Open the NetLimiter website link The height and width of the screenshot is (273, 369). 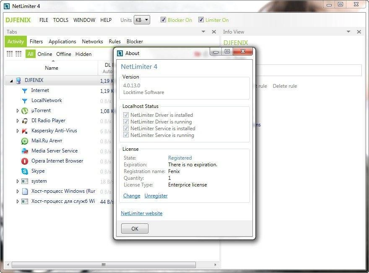[141, 213]
